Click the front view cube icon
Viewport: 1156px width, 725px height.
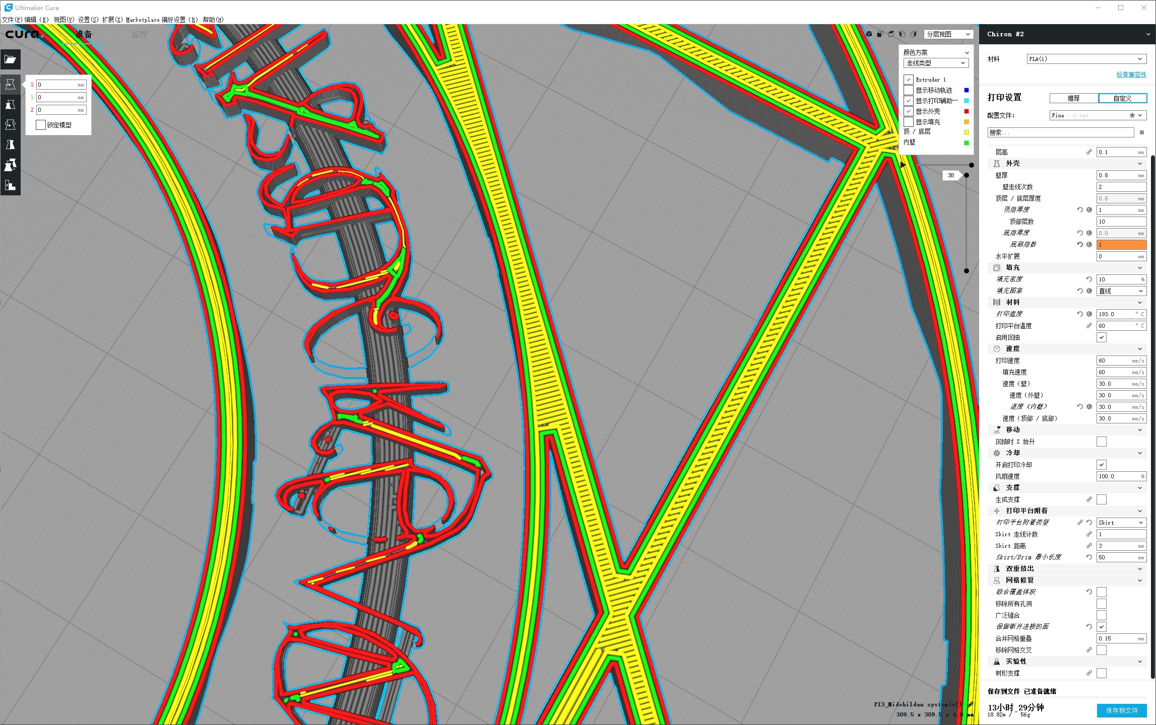880,34
